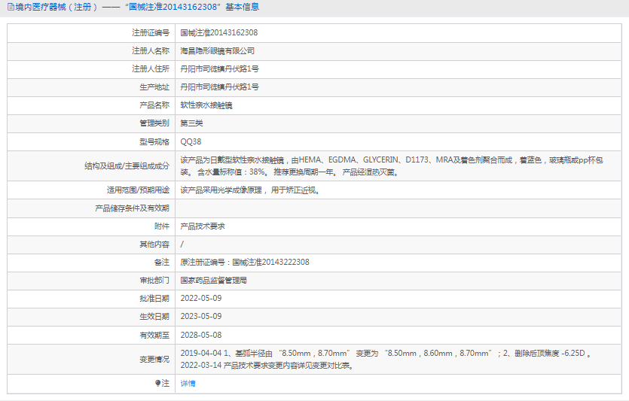Click the 第三类 management category value
Viewport: 629px width, 401px height.
(x=191, y=123)
